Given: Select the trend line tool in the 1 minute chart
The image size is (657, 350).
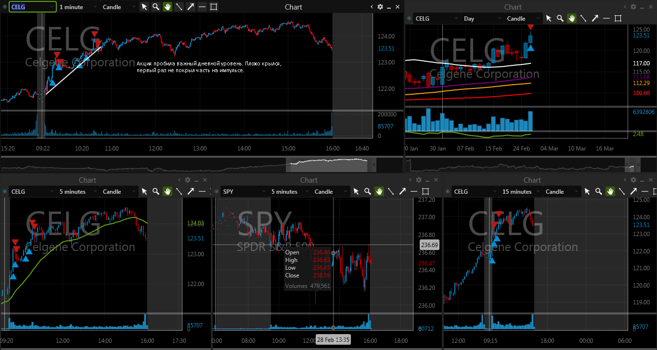Looking at the screenshot, I should pyautogui.click(x=179, y=7).
